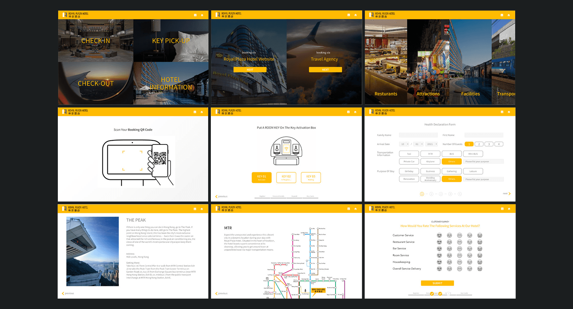This screenshot has height=309, width=573.
Task: Tap info icon on the Health Declaration Form screen
Action: 502,112
